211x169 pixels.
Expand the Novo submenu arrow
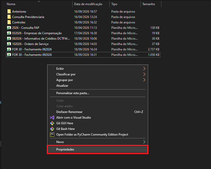[144, 142]
